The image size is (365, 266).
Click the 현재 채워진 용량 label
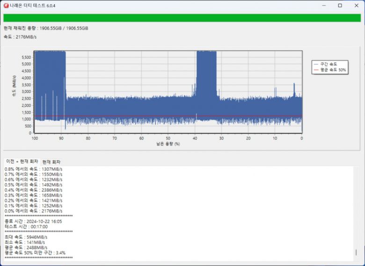tap(45, 28)
